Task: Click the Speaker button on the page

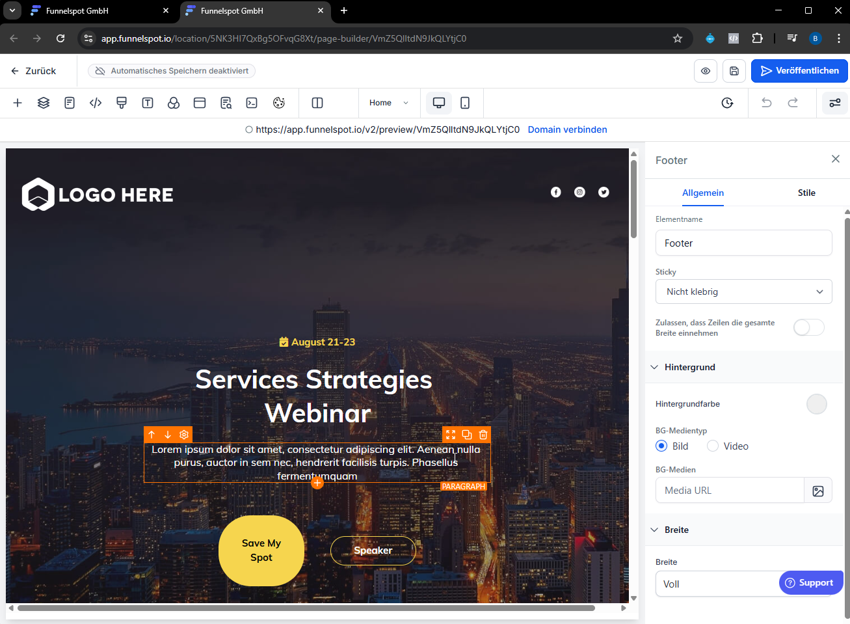Action: tap(373, 550)
